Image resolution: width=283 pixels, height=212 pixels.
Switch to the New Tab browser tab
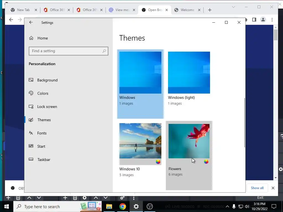click(23, 10)
